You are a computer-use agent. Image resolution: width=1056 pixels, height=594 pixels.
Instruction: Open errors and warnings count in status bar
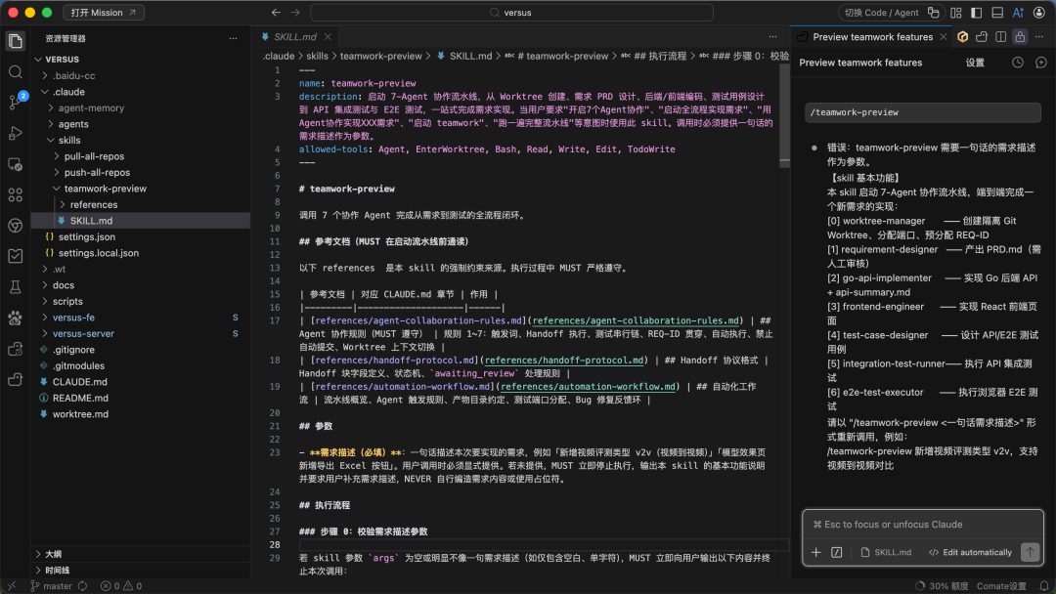point(121,586)
